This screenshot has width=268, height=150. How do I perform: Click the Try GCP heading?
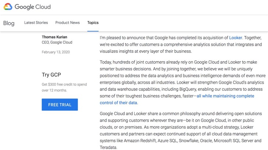point(51,75)
